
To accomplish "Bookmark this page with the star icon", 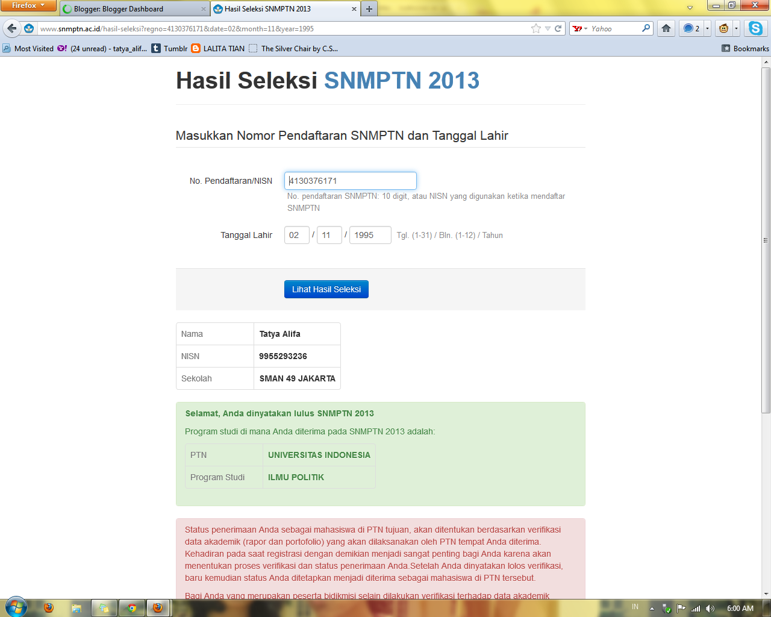I will (x=536, y=28).
